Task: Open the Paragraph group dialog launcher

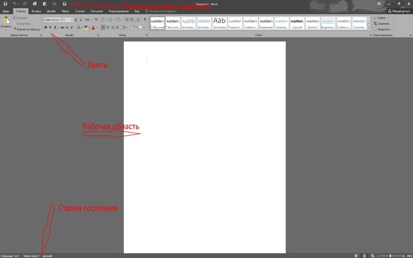Action: pos(147,35)
